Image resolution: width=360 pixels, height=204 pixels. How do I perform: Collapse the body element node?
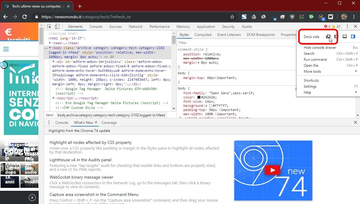click(50, 48)
